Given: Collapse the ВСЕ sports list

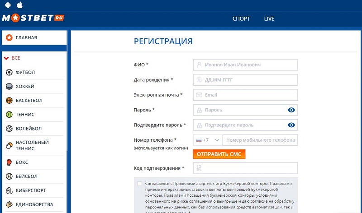Looking at the screenshot, I should click(6, 58).
